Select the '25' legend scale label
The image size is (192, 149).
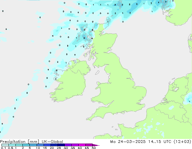(59, 148)
